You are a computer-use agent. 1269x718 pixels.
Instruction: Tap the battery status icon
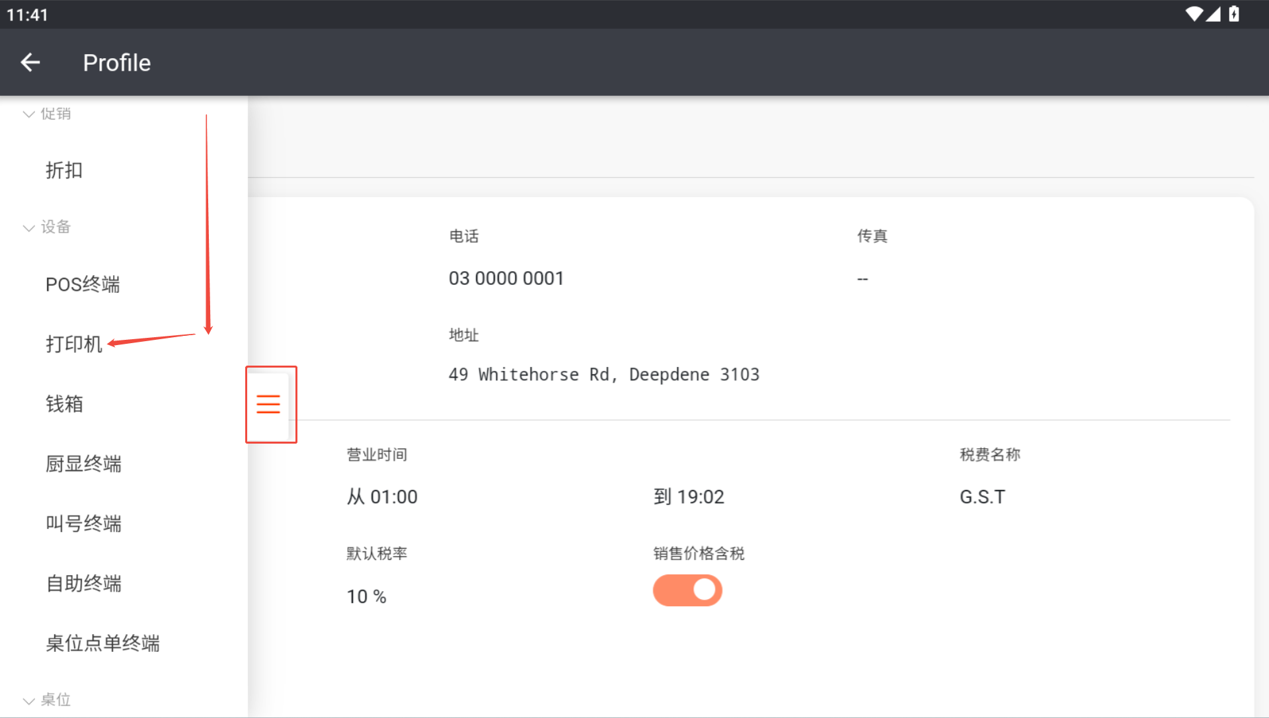(x=1233, y=14)
